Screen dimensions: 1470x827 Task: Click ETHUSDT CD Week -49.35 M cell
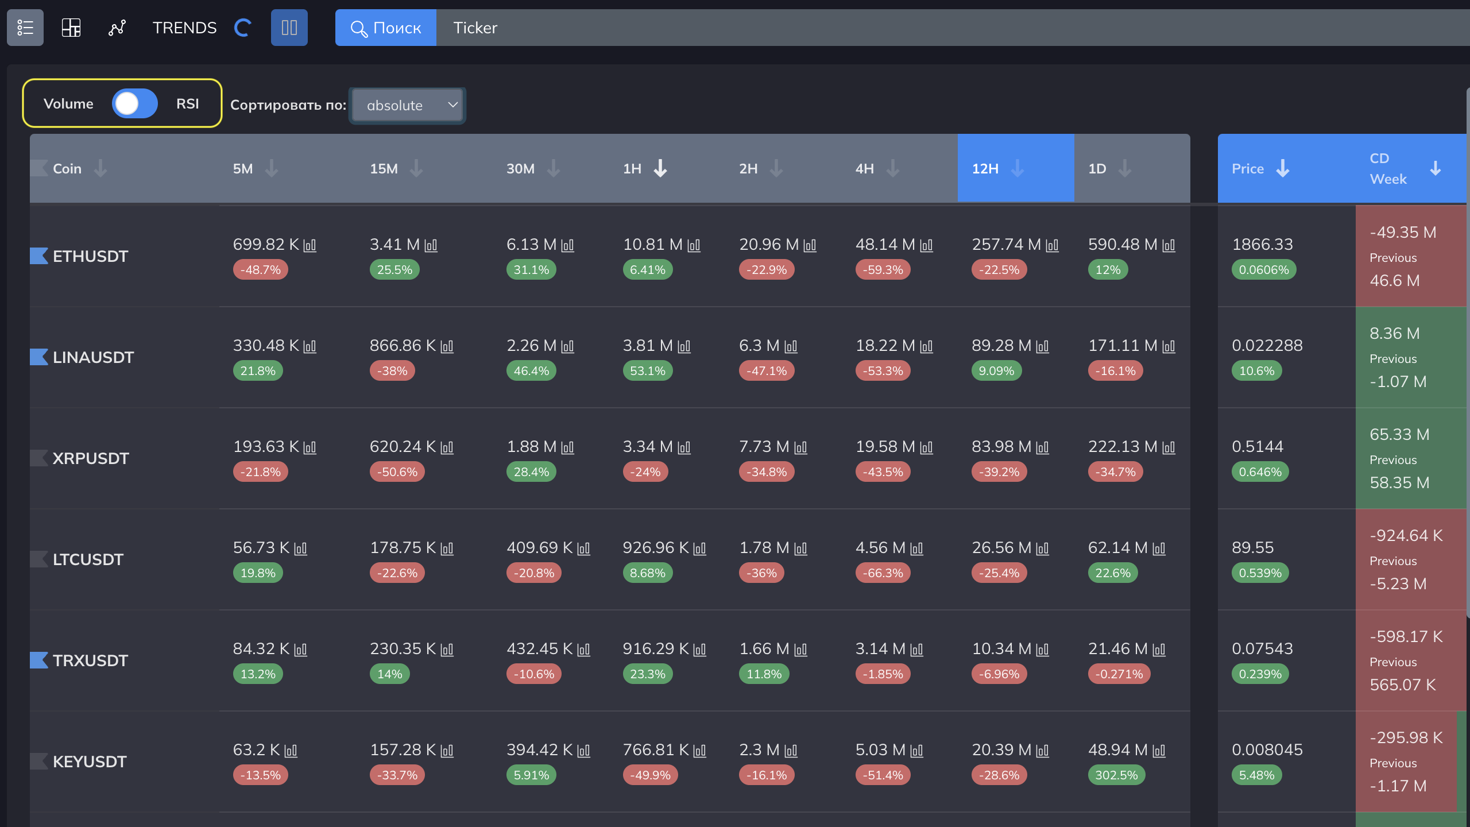point(1410,256)
